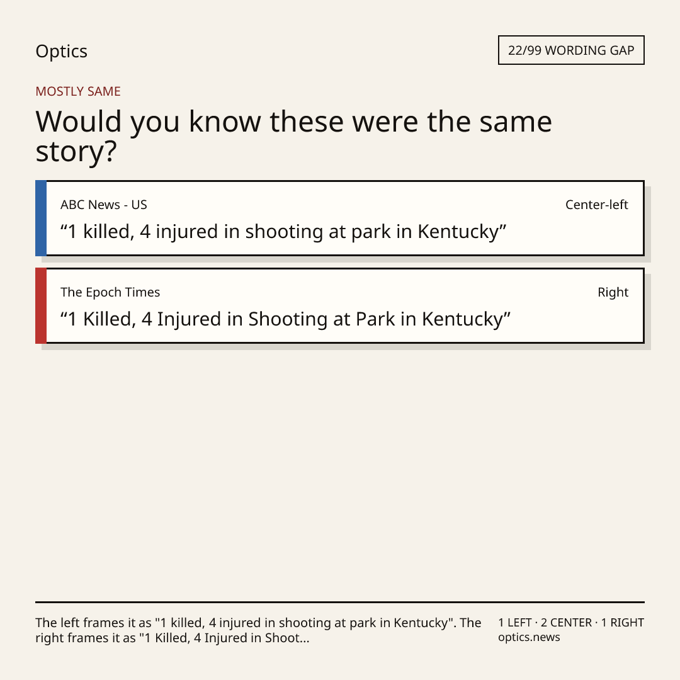Screen dimensions: 680x680
Task: Click the word 'story?' in headline
Action: pos(76,152)
